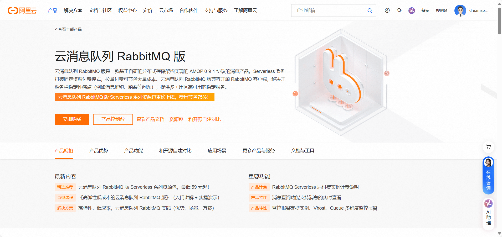The image size is (502, 237).
Task: Click the user avatar icon
Action: pyautogui.click(x=460, y=10)
